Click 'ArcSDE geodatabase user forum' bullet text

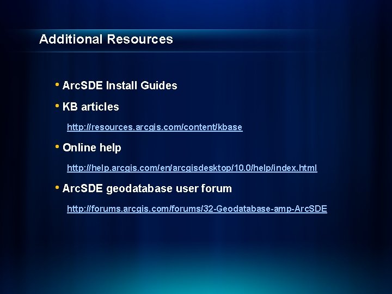(x=147, y=188)
